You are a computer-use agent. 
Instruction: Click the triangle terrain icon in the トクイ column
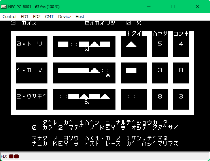pyautogui.click(x=131, y=44)
